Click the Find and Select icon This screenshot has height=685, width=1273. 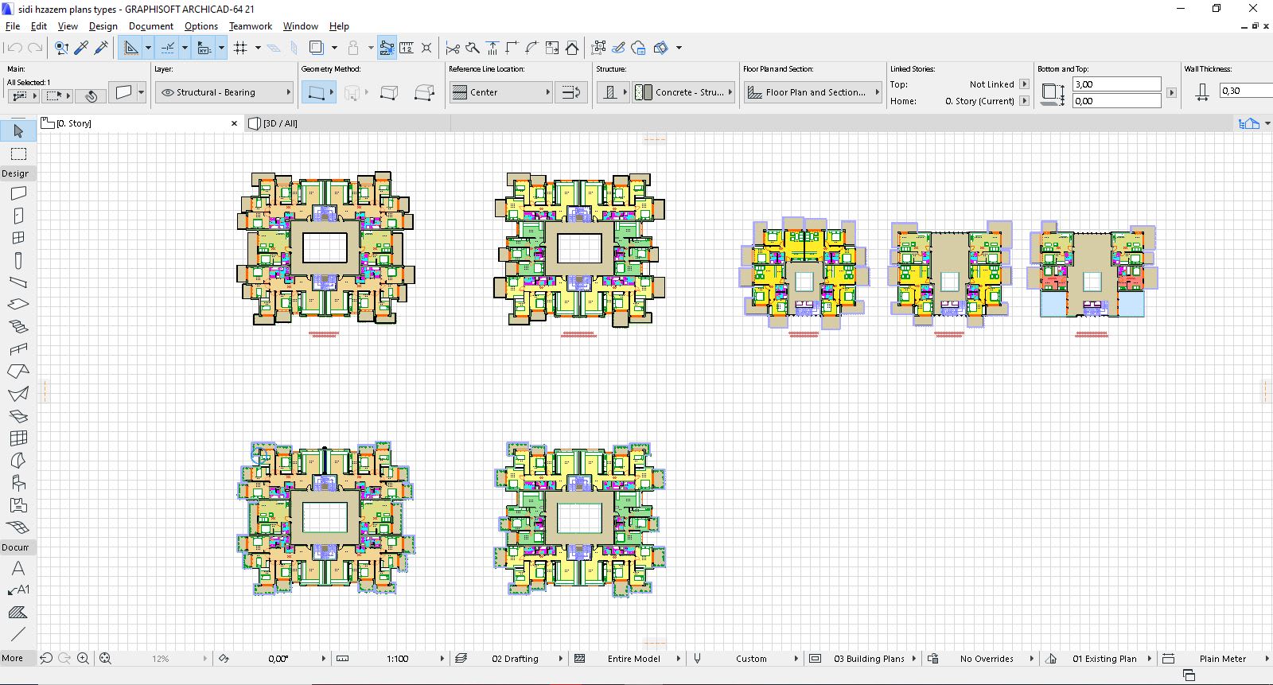tap(61, 48)
